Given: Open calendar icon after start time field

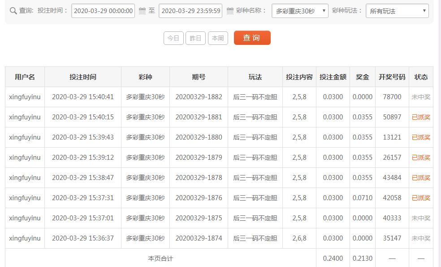Looking at the screenshot, I should 142,11.
